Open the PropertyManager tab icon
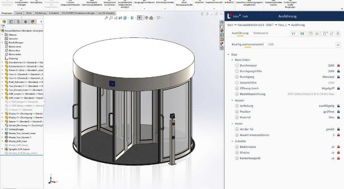Viewport: 344px width, 189px height. [x=11, y=21]
